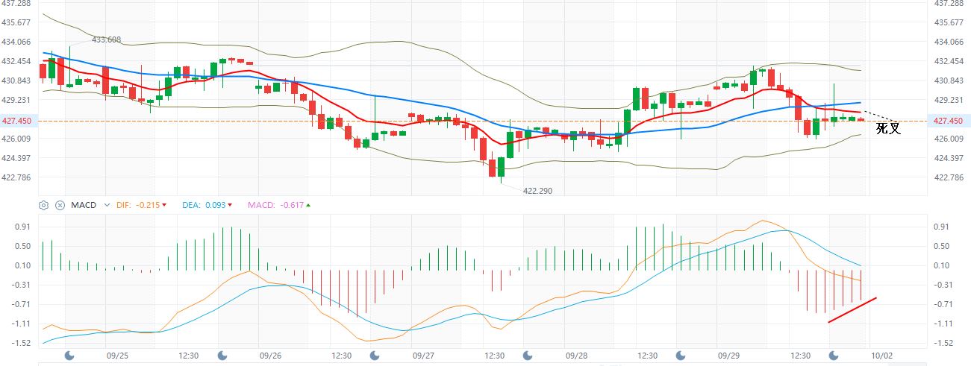Select the 09/25 date label on time axis
This screenshot has width=971, height=366.
[117, 356]
